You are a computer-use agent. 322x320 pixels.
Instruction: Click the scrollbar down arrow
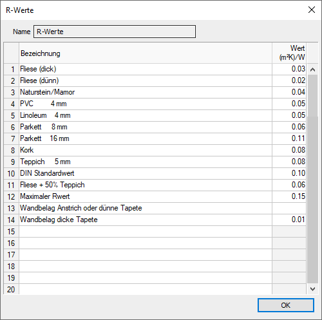[312, 289]
